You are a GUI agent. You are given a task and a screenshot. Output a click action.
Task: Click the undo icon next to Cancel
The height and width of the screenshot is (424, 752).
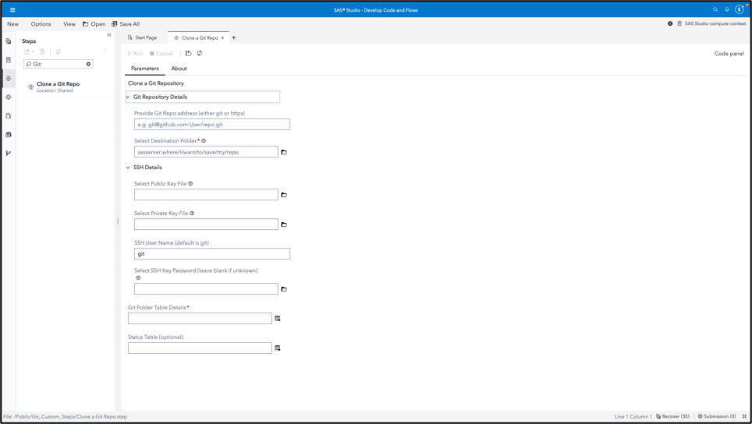point(189,54)
